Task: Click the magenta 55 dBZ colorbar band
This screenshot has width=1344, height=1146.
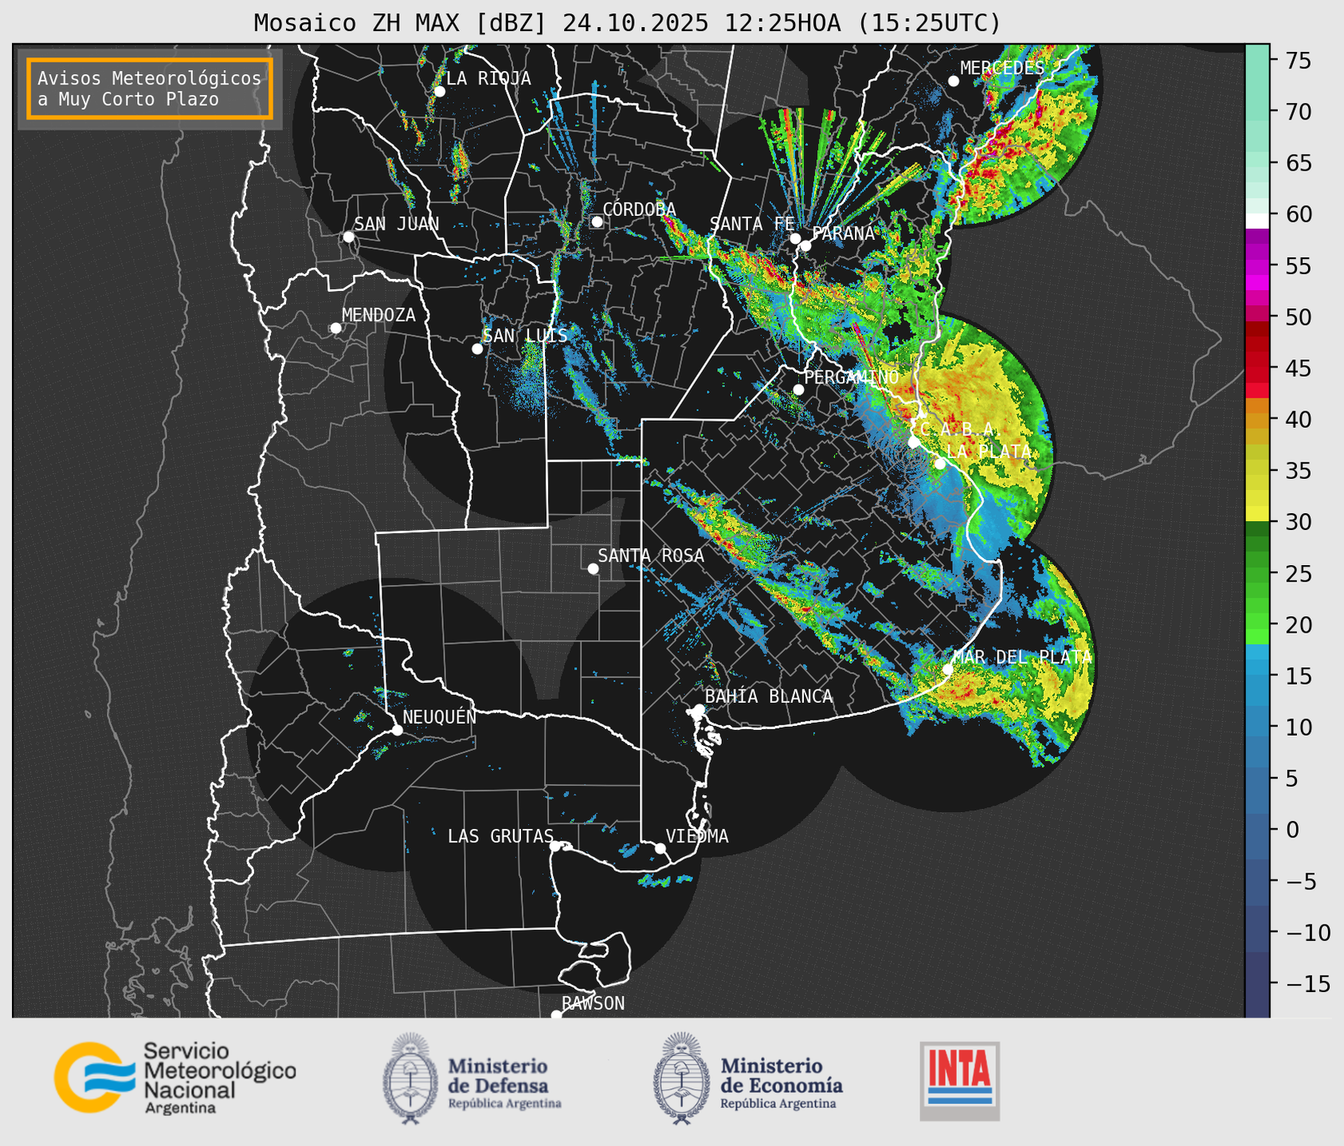Action: tap(1257, 267)
